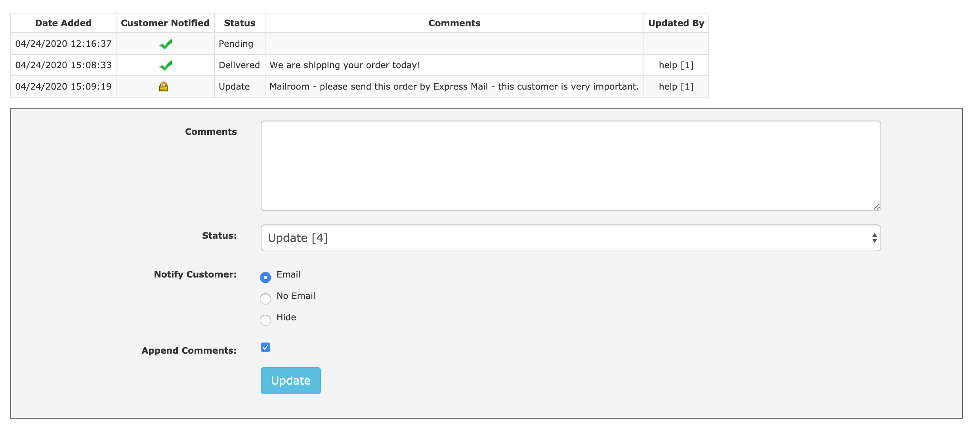The height and width of the screenshot is (425, 970).
Task: Click the Customer Notified column header
Action: coord(165,23)
